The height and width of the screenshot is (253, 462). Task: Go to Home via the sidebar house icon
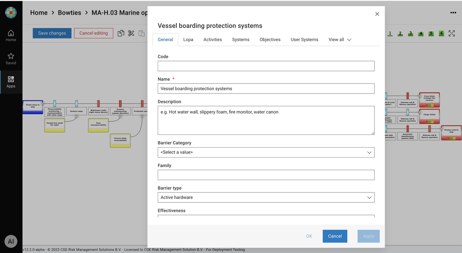click(11, 35)
